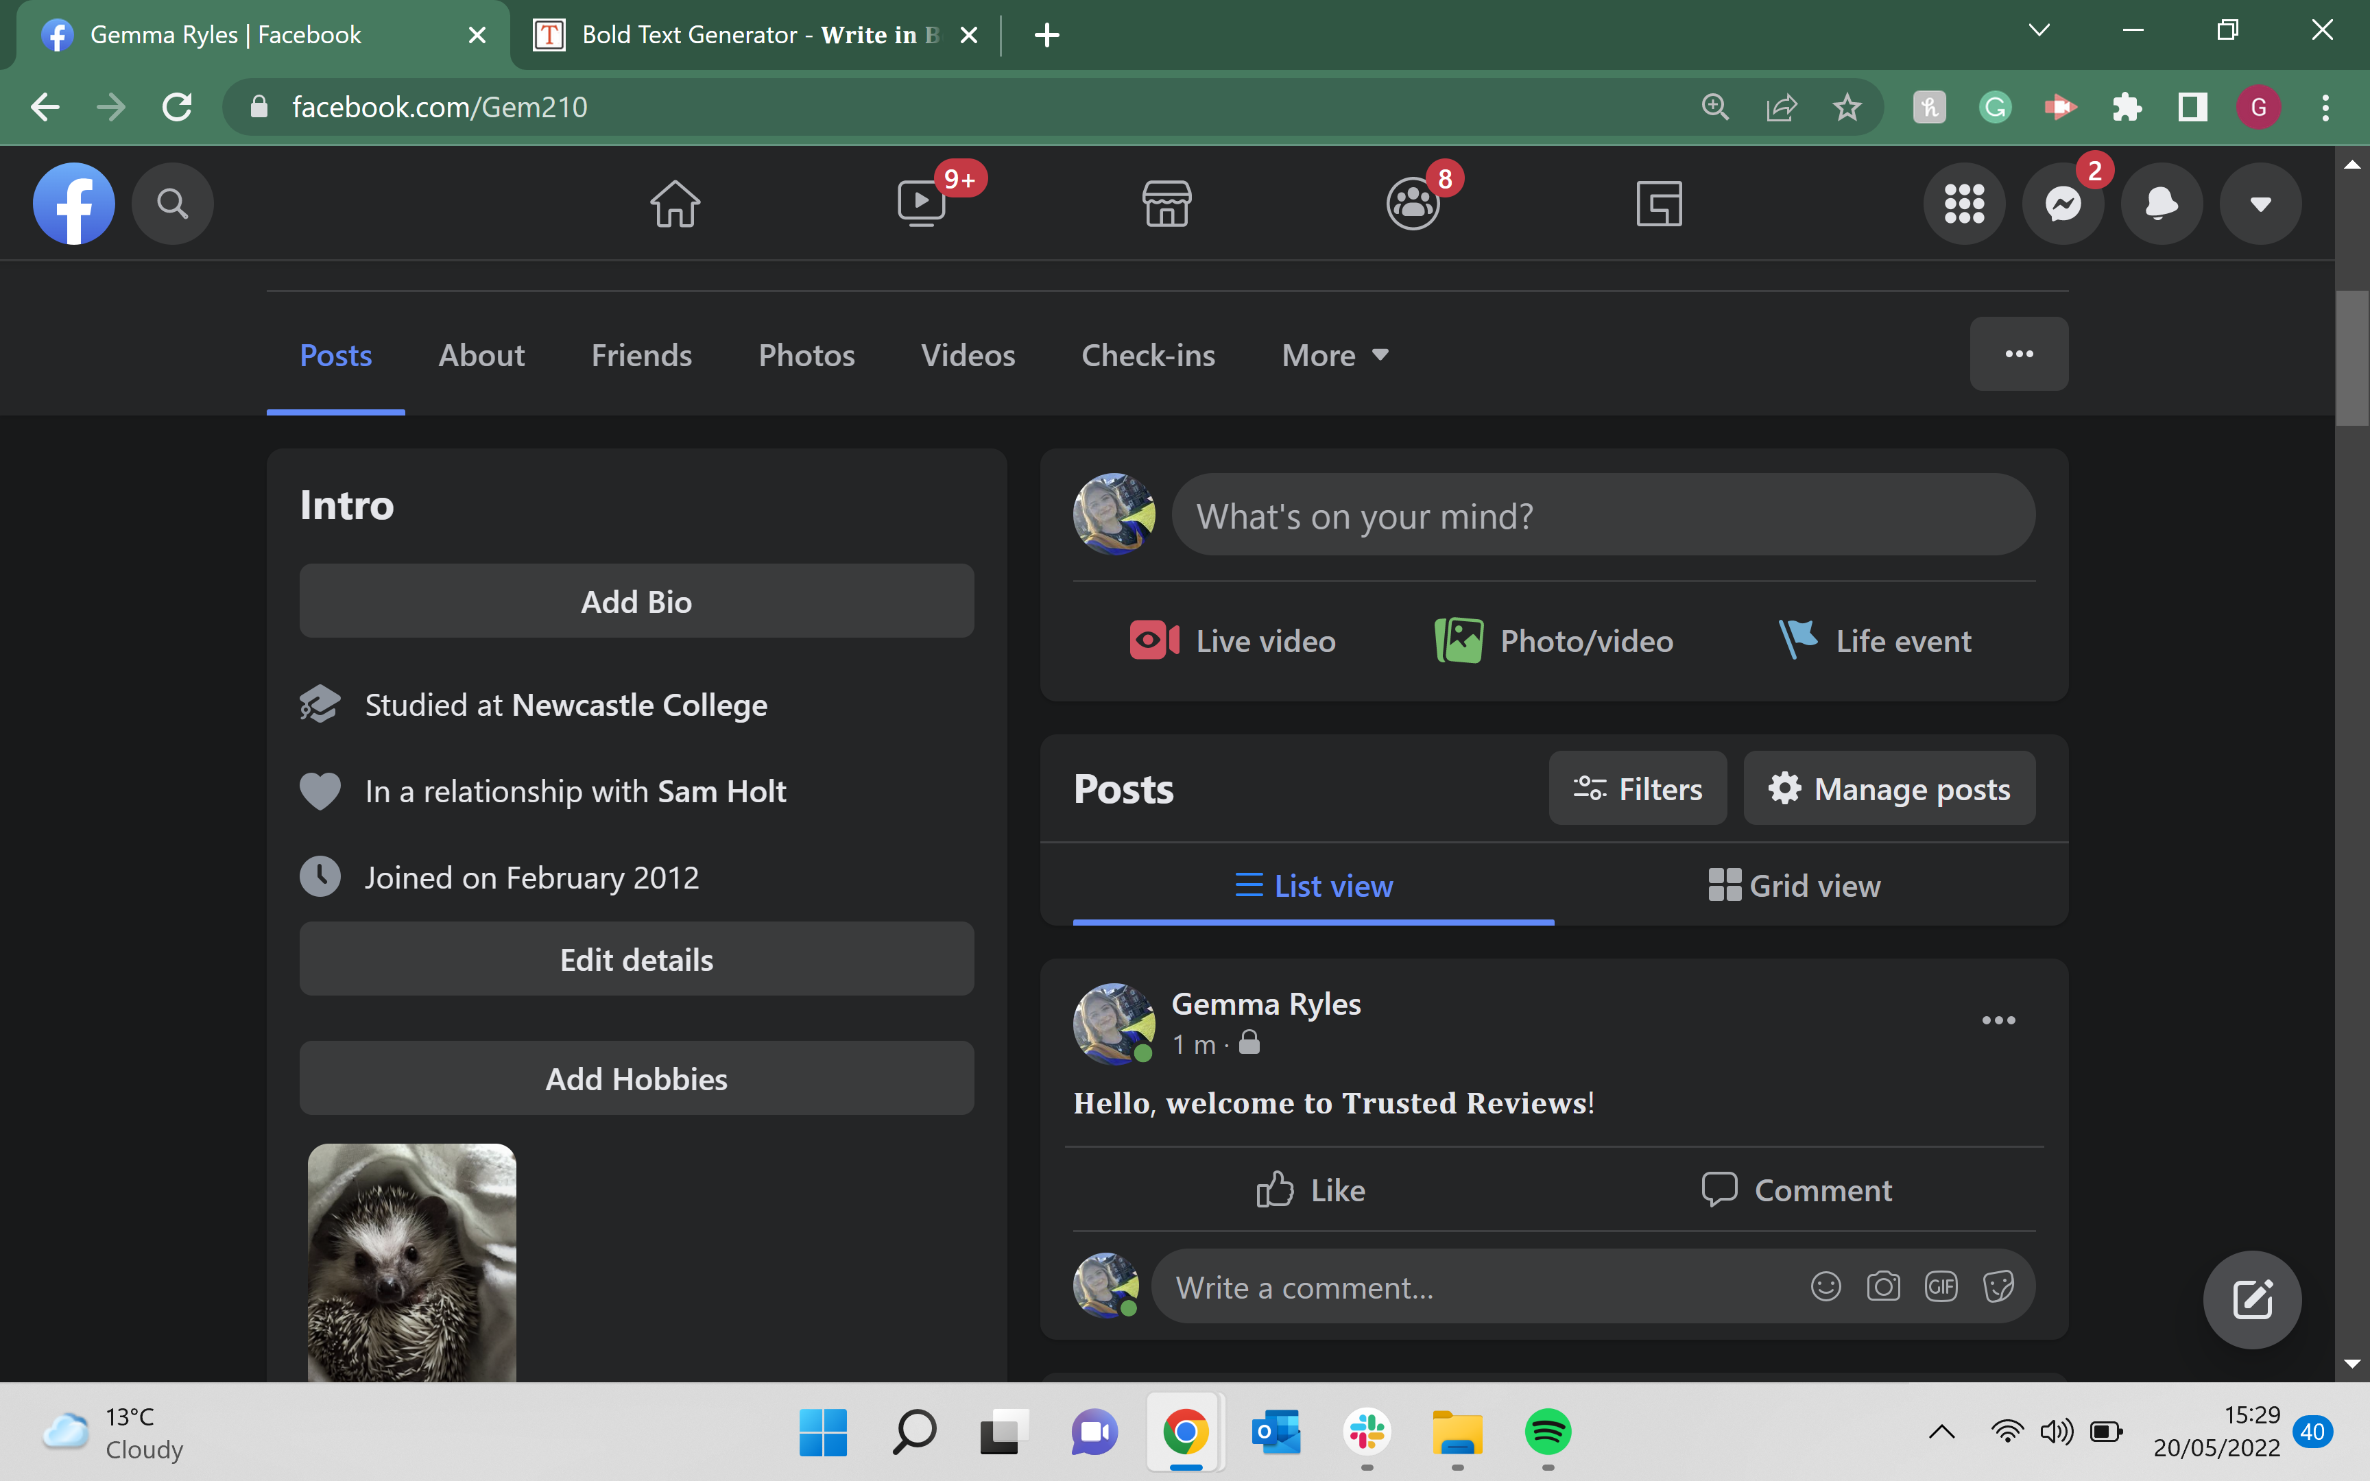Click the profile three-dots options button
This screenshot has height=1481, width=2370.
(x=2020, y=354)
